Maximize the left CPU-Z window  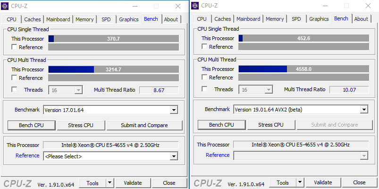[x=156, y=6]
